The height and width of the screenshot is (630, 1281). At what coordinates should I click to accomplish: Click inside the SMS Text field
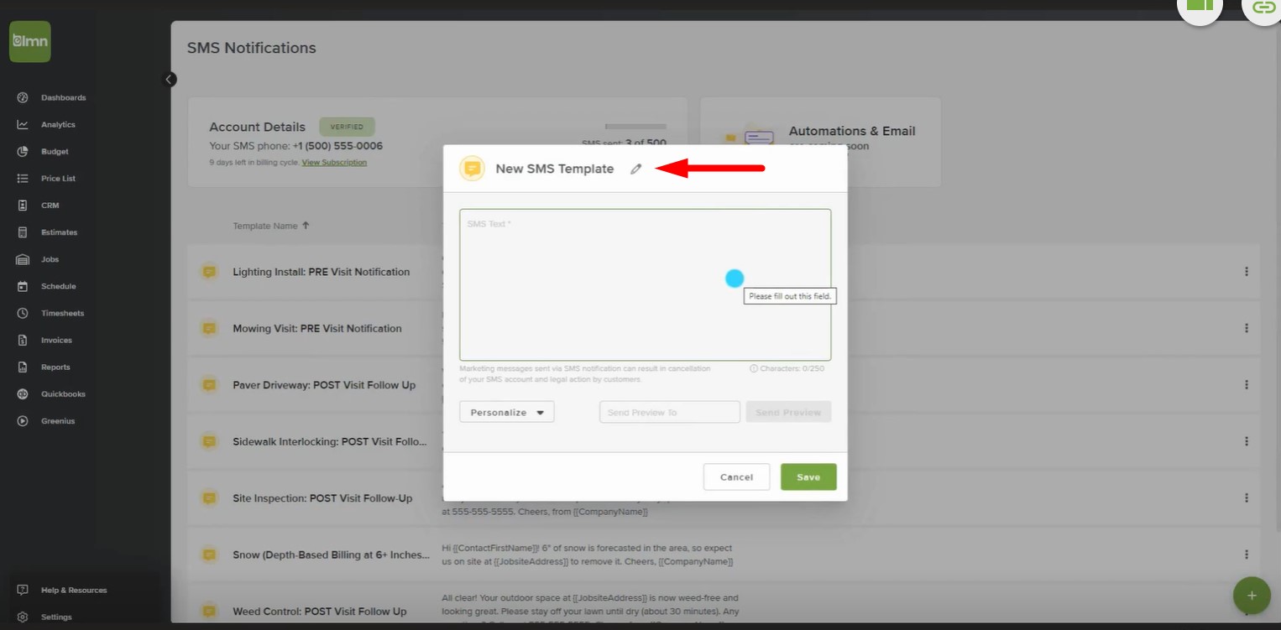(x=645, y=285)
